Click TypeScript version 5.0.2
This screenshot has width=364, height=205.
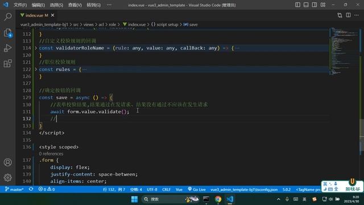(287, 190)
